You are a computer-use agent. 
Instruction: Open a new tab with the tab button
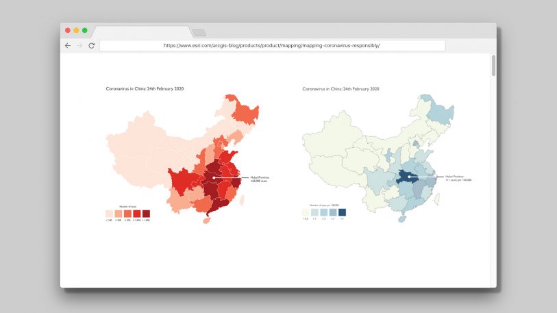tap(199, 32)
